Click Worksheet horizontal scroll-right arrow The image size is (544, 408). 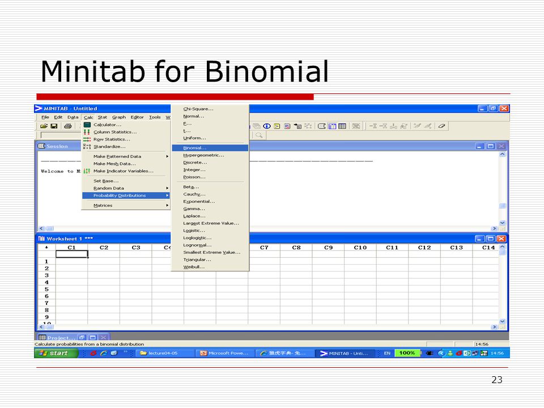pyautogui.click(x=494, y=327)
